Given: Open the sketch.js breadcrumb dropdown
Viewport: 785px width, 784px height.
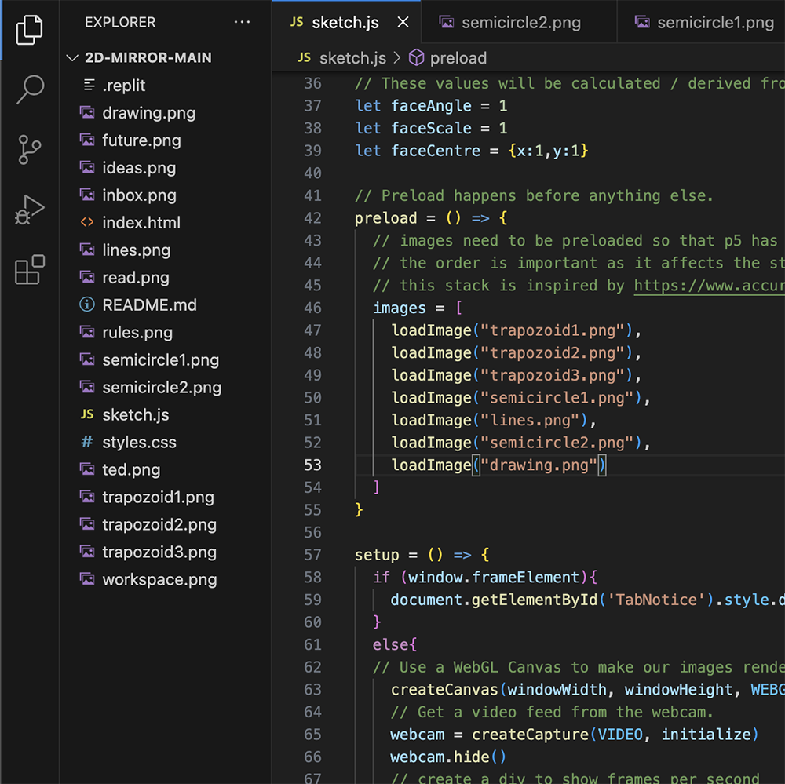Looking at the screenshot, I should click(x=352, y=57).
